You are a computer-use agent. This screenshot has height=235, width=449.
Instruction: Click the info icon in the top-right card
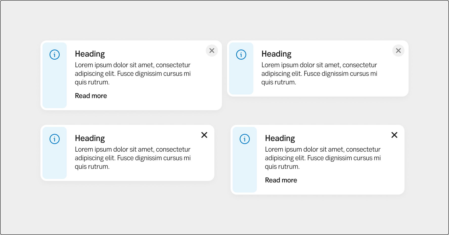click(241, 55)
